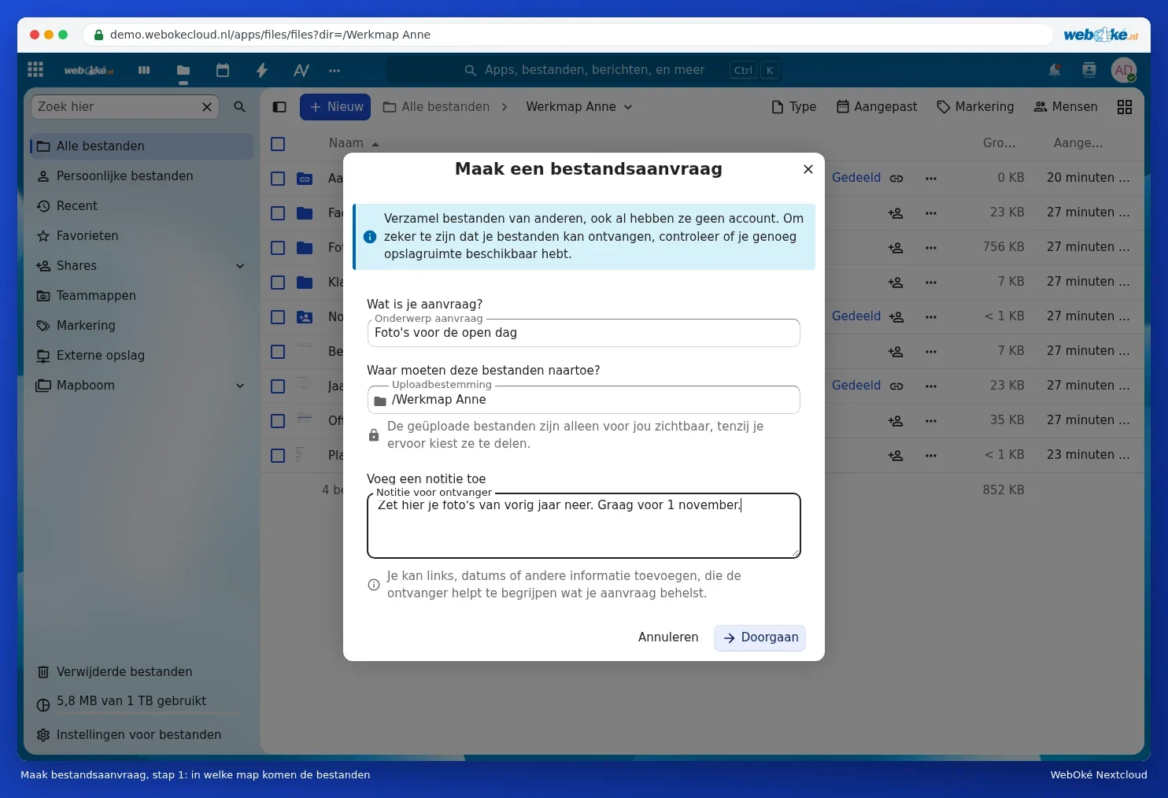
Task: Open the Dashboard bars icon in top bar
Action: [144, 70]
